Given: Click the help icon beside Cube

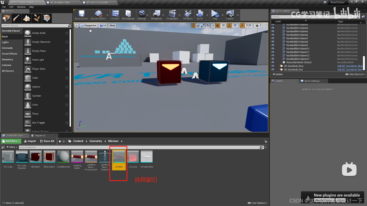Looking at the screenshot, I should (x=67, y=78).
